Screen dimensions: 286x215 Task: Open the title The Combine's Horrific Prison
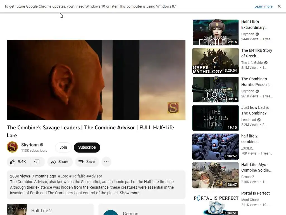[x=256, y=82]
